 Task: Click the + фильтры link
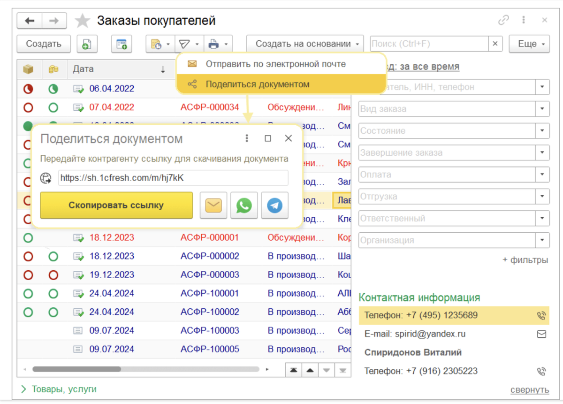coord(525,260)
